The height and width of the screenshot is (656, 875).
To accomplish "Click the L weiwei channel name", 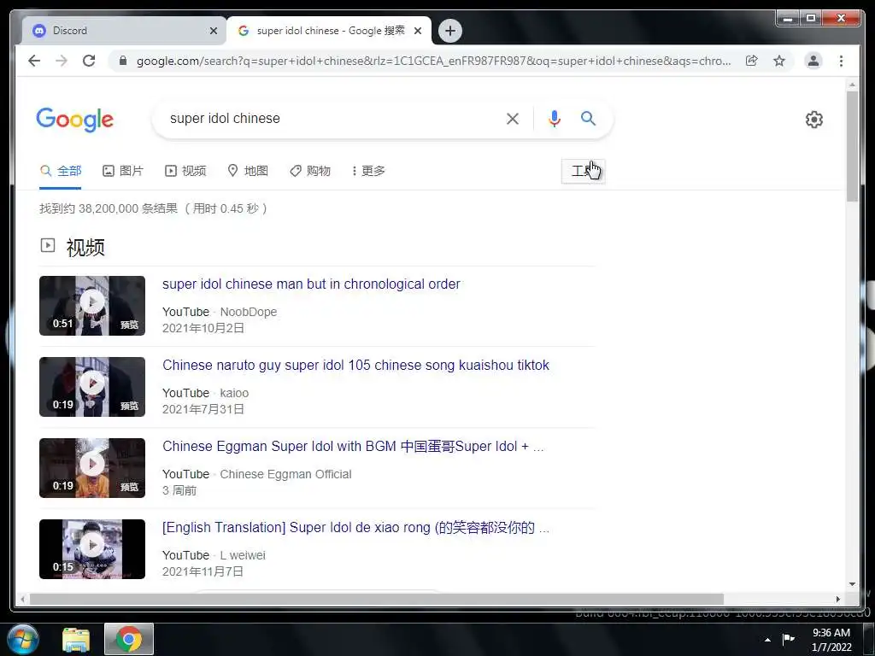I will coord(243,555).
